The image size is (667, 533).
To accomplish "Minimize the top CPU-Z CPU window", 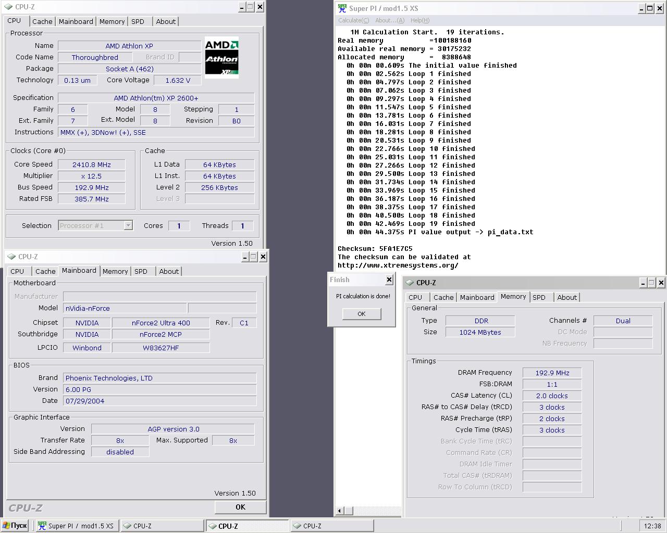I will point(242,7).
